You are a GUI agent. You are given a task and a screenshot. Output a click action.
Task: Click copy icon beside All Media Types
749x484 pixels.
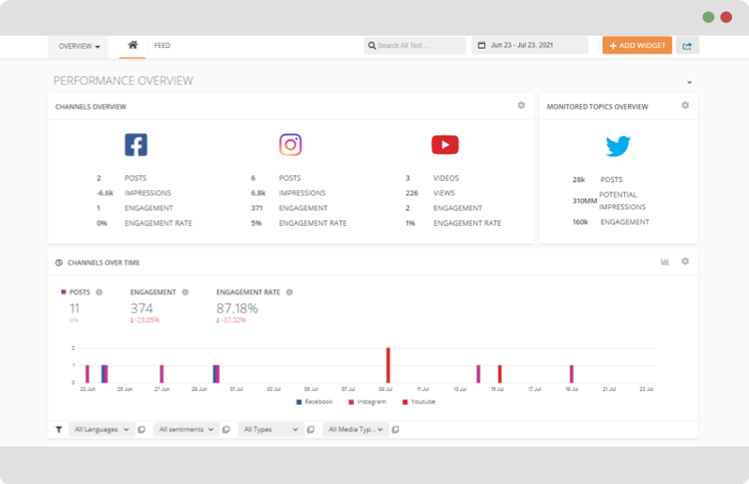395,430
